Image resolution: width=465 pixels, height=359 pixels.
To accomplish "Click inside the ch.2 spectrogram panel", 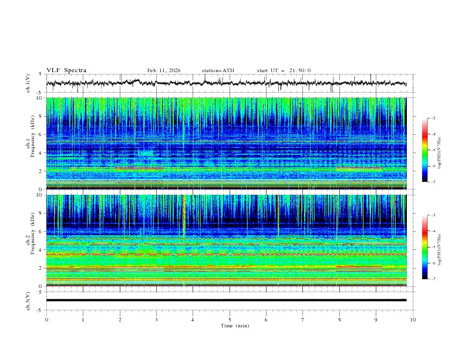I will [227, 241].
